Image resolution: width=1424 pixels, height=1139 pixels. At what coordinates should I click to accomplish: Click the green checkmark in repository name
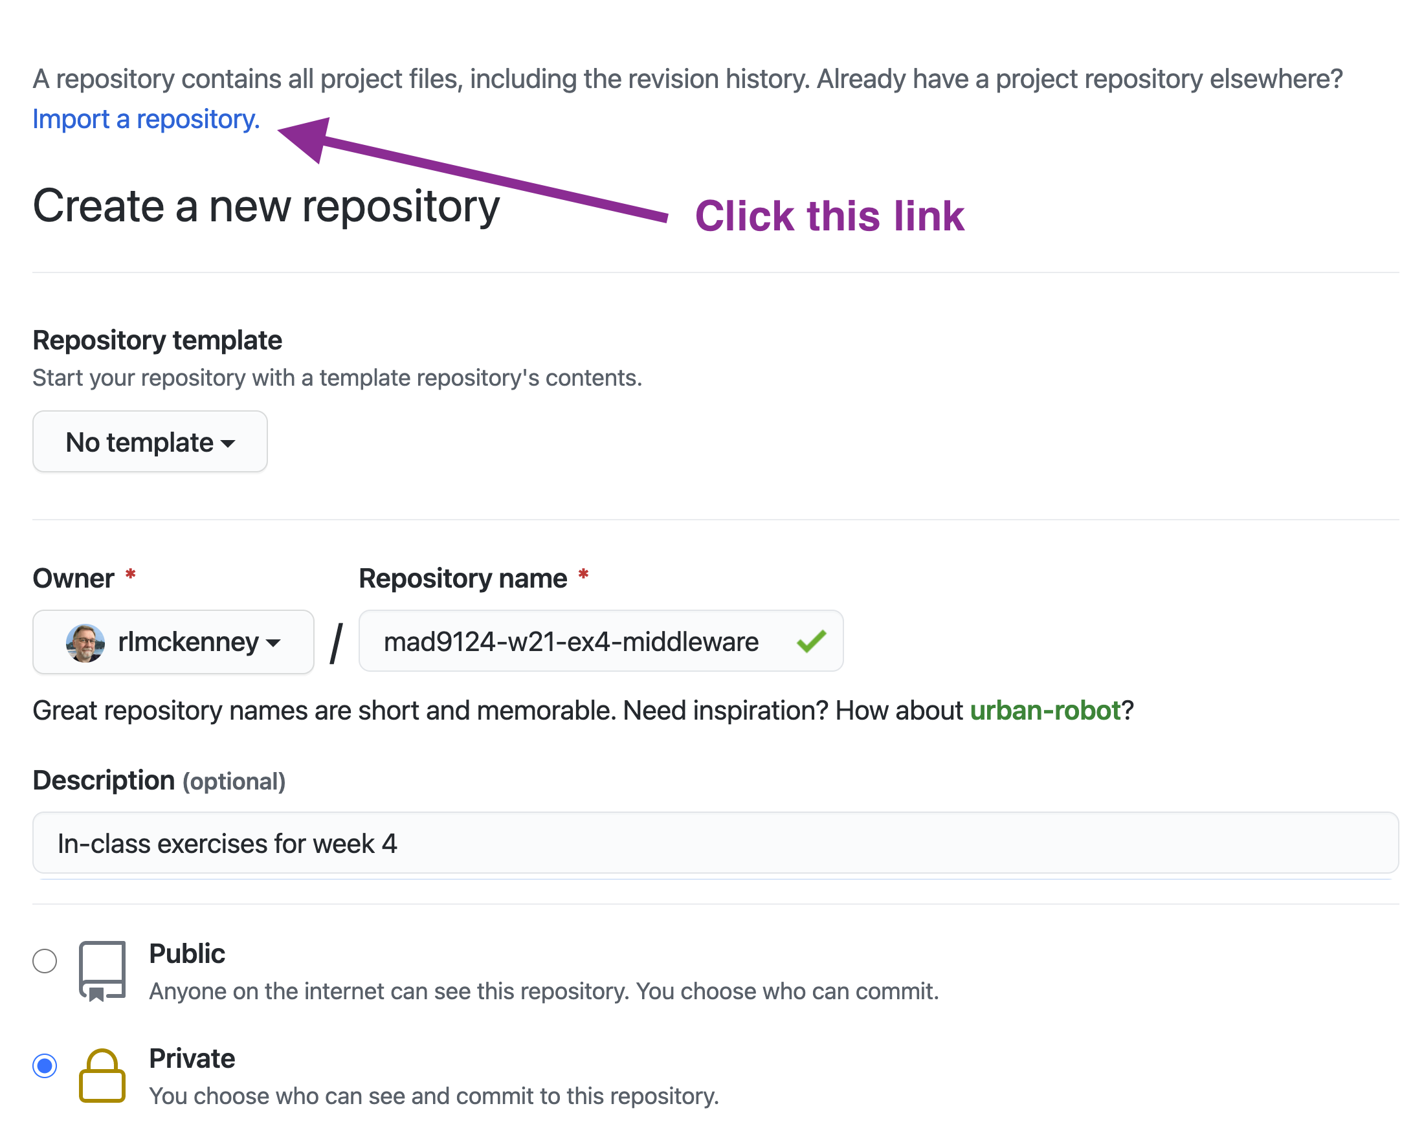pos(811,641)
